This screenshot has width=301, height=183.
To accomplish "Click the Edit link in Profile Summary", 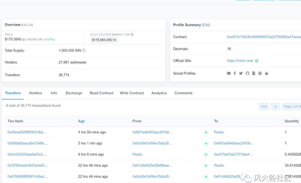I will (206, 25).
